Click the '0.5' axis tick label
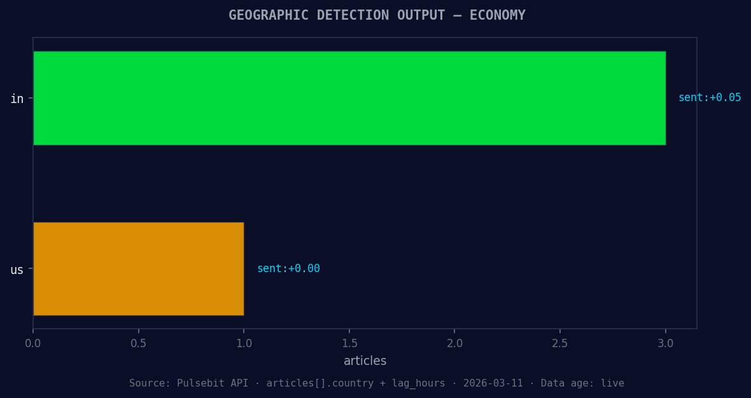Screen dimensions: 751x398 click(139, 342)
